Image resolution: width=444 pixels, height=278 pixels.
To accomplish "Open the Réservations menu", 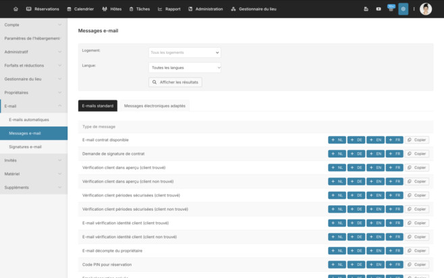I will click(x=43, y=9).
